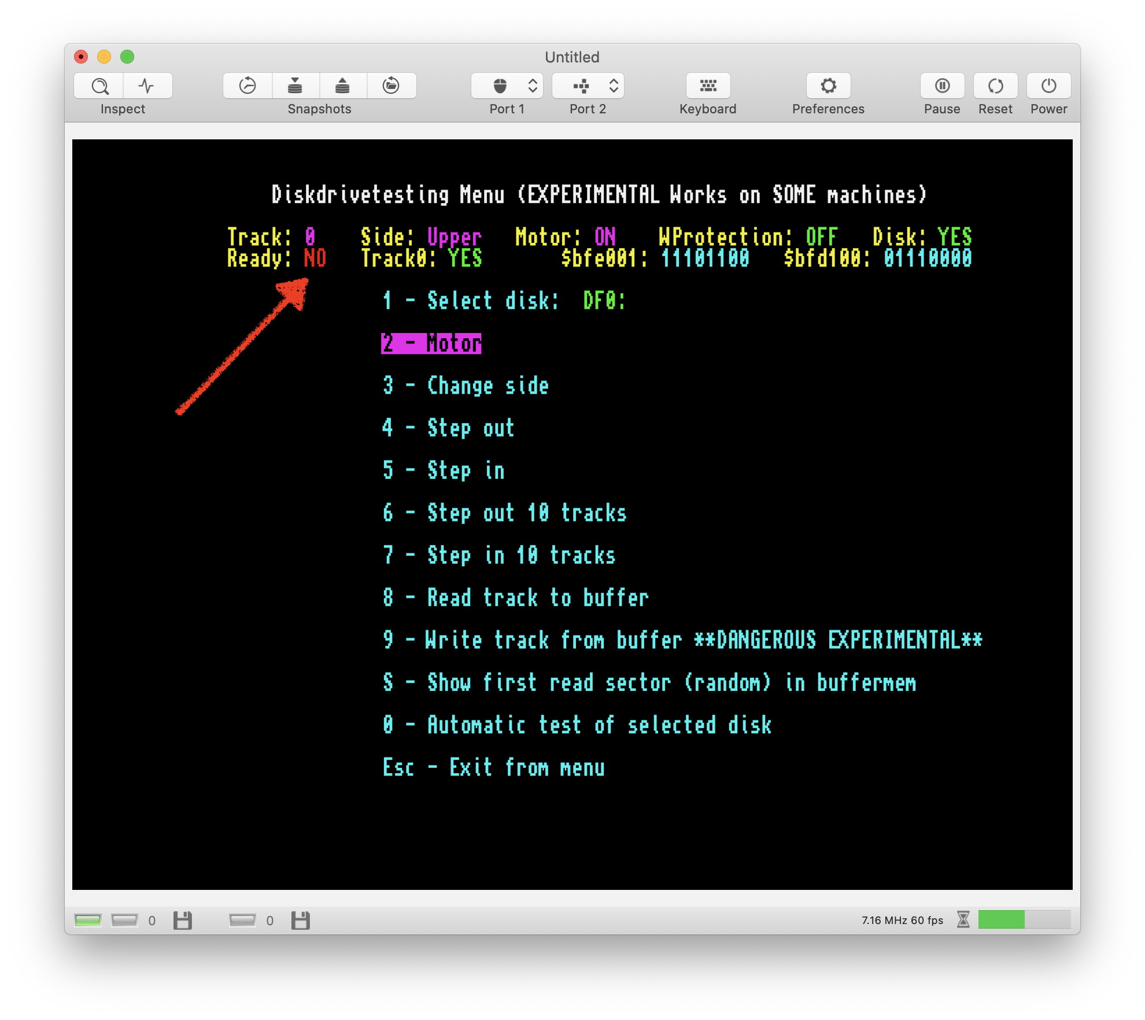The image size is (1145, 1020).
Task: Click the '7.16 MHz 60 fps' status text
Action: coord(902,920)
